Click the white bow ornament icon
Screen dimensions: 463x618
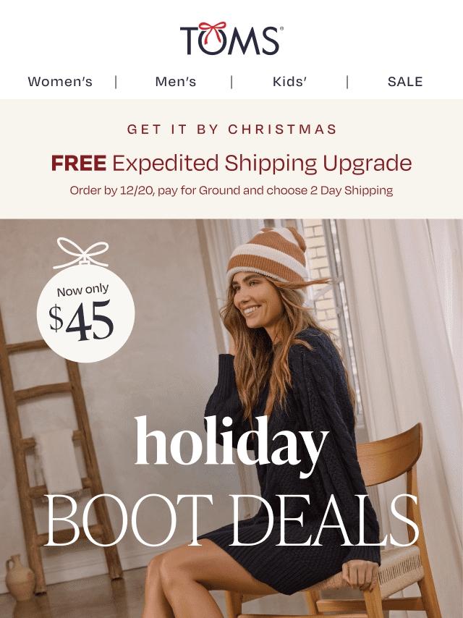click(81, 253)
